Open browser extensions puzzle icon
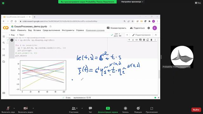 point(149,21)
